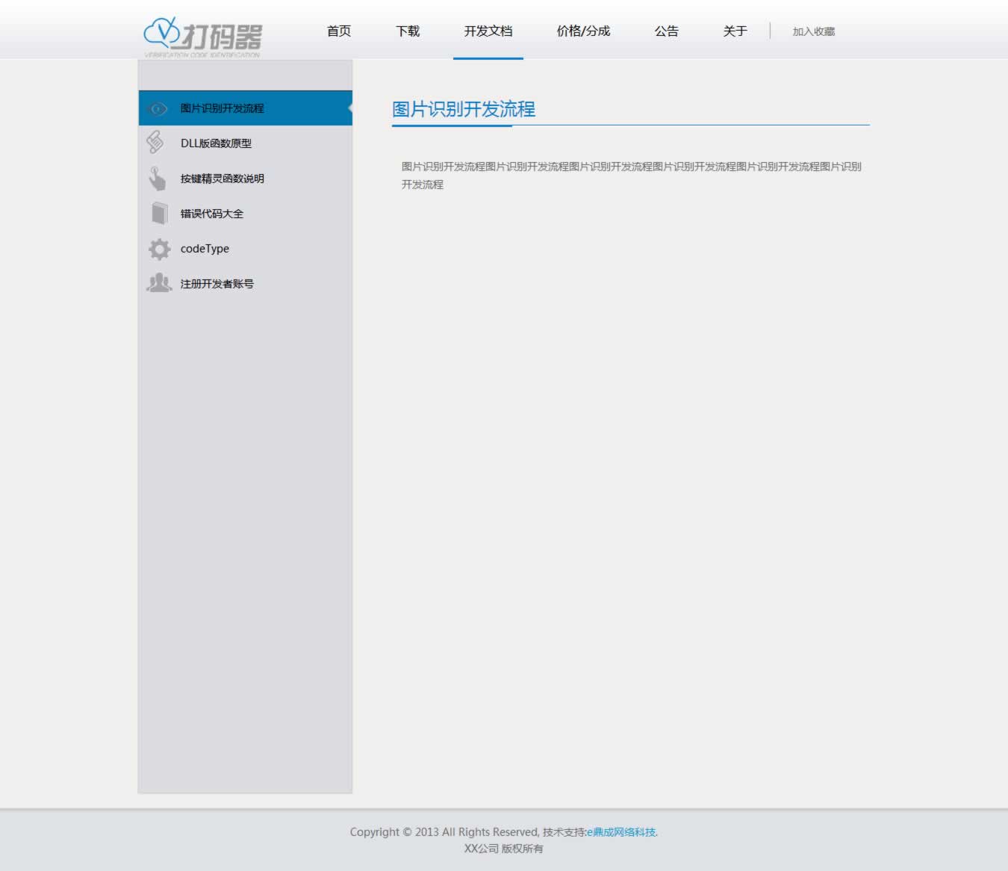View the 公告 navigation page
This screenshot has height=871, width=1008.
(x=667, y=31)
